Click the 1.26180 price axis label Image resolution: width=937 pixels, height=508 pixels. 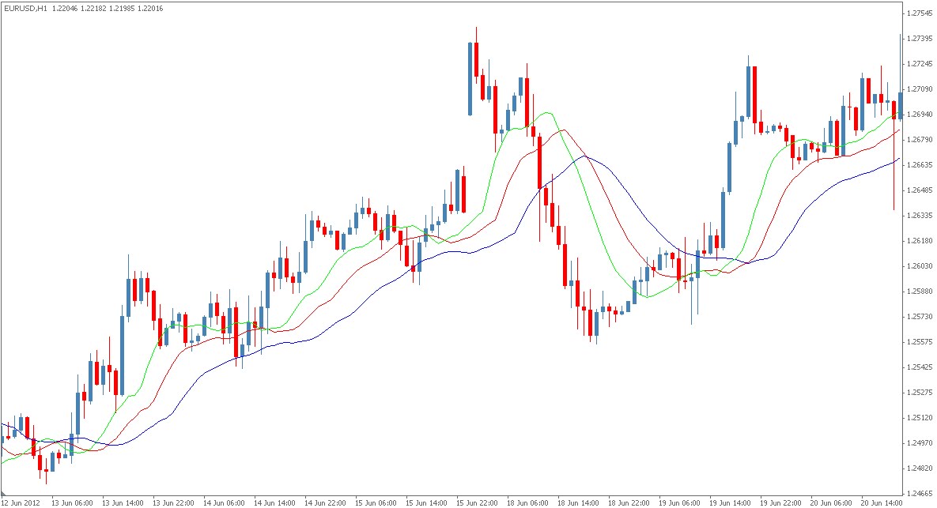[x=920, y=240]
